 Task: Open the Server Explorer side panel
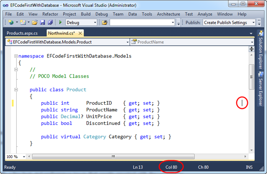point(260,89)
